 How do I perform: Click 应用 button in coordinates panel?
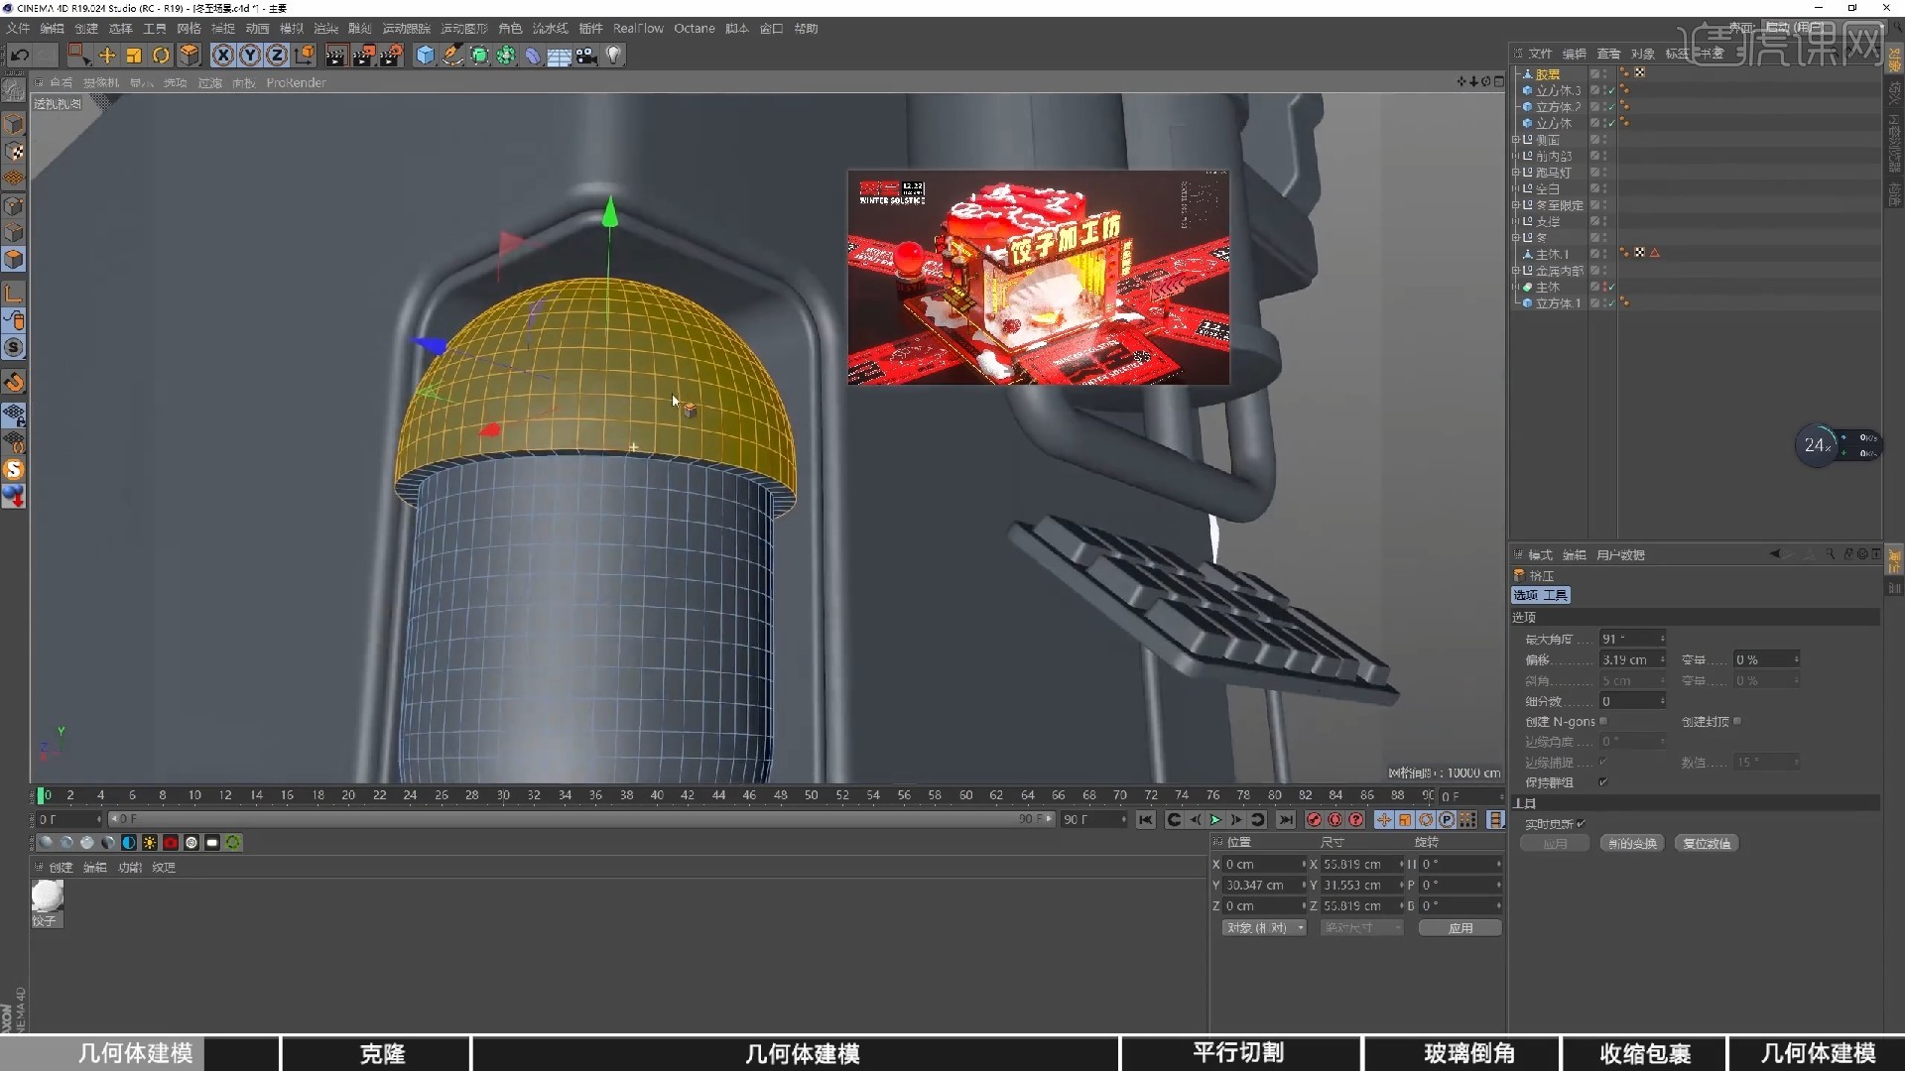[x=1460, y=928]
